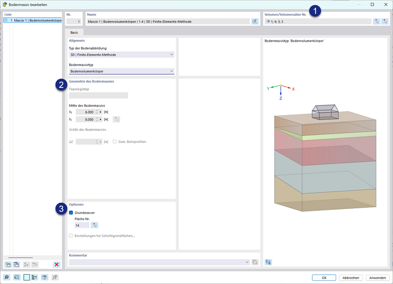Open Yc value arrow menu
Screen dimensions: 393x284
click(x=100, y=119)
